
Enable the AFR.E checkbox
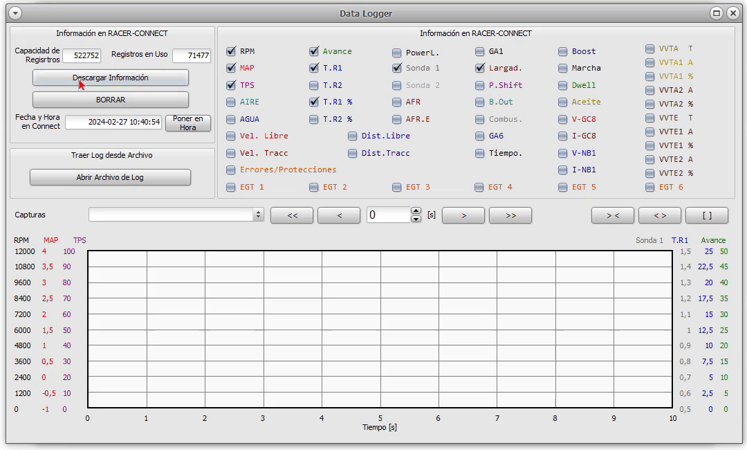[397, 119]
